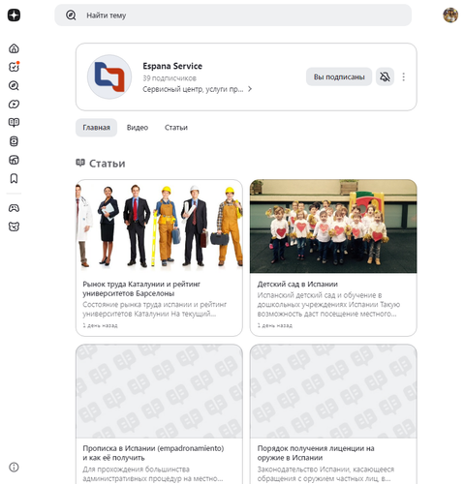Click "Состояние рынка труда испании" excerpt
Image resolution: width=464 pixels, height=484 pixels.
tap(155, 309)
